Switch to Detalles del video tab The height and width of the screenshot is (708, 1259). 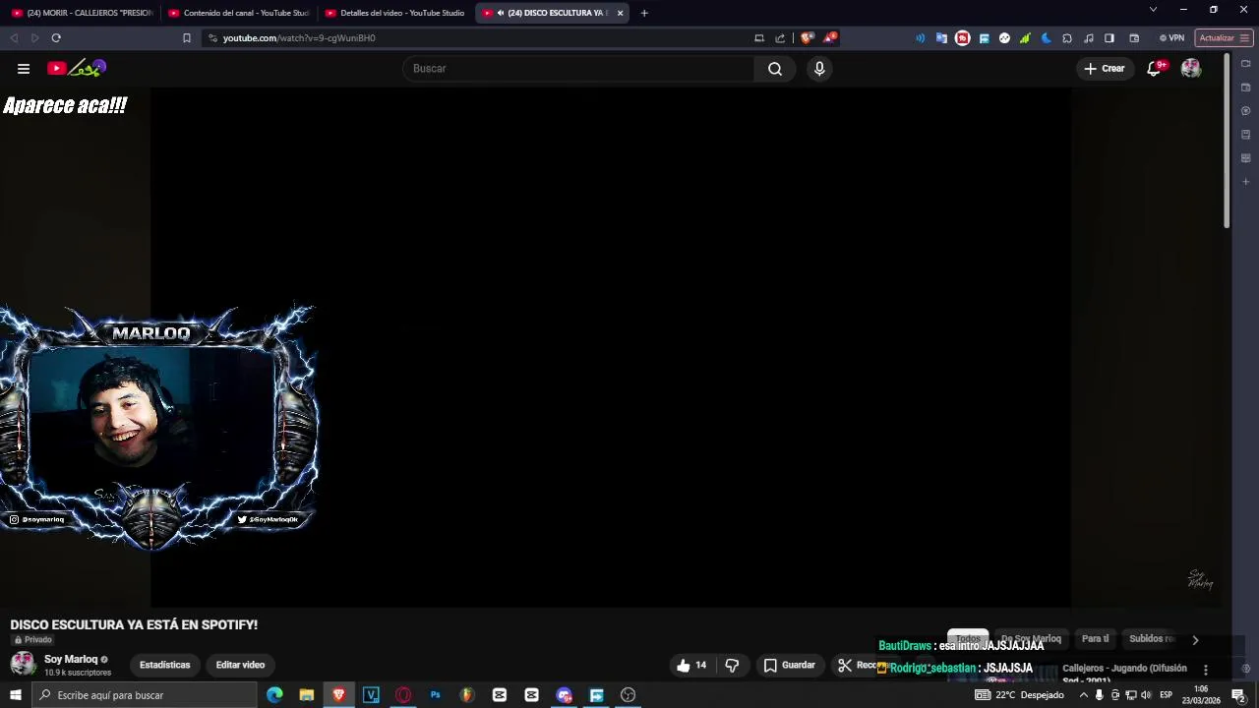click(394, 13)
